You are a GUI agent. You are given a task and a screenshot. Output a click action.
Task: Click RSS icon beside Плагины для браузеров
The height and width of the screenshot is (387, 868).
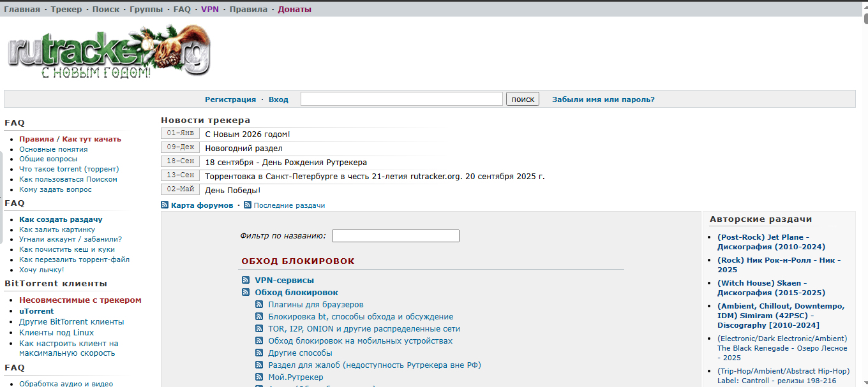[x=259, y=305]
